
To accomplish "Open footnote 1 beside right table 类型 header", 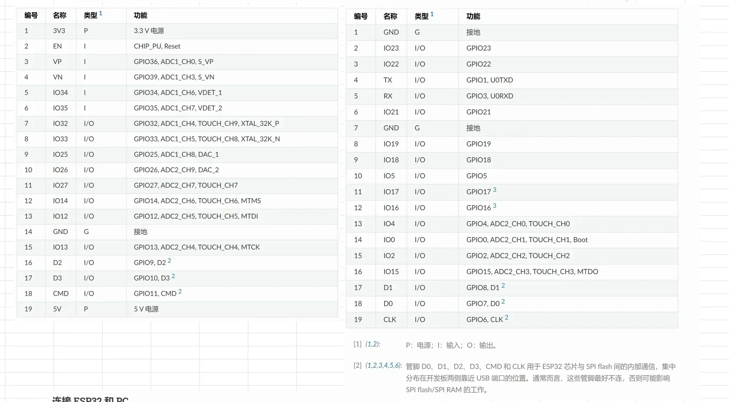I will point(432,14).
